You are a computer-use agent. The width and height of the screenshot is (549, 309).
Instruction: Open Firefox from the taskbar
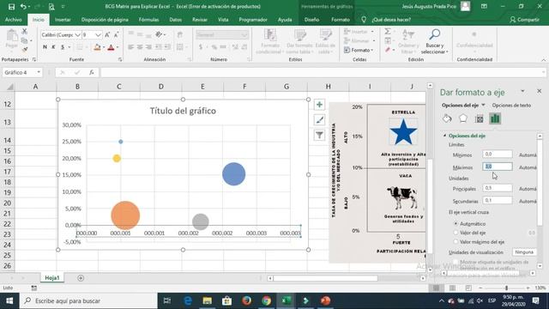pyautogui.click(x=247, y=300)
